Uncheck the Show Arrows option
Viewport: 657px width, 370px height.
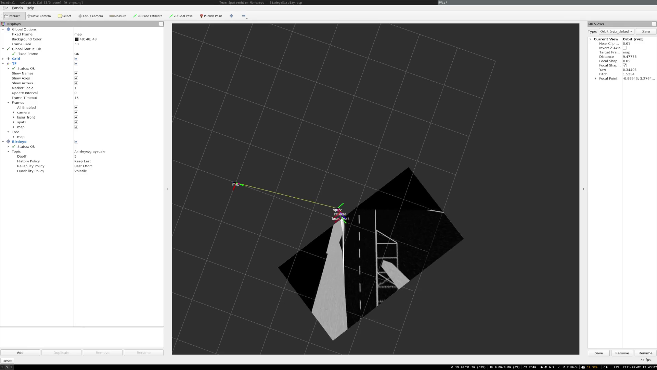(76, 83)
